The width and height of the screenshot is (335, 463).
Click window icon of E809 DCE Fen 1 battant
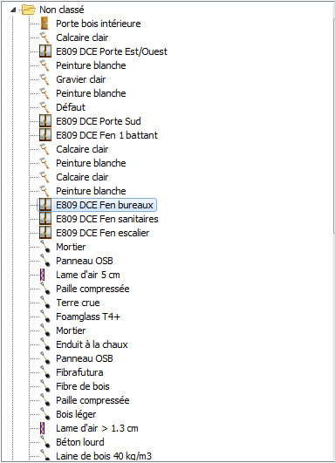[x=45, y=135]
